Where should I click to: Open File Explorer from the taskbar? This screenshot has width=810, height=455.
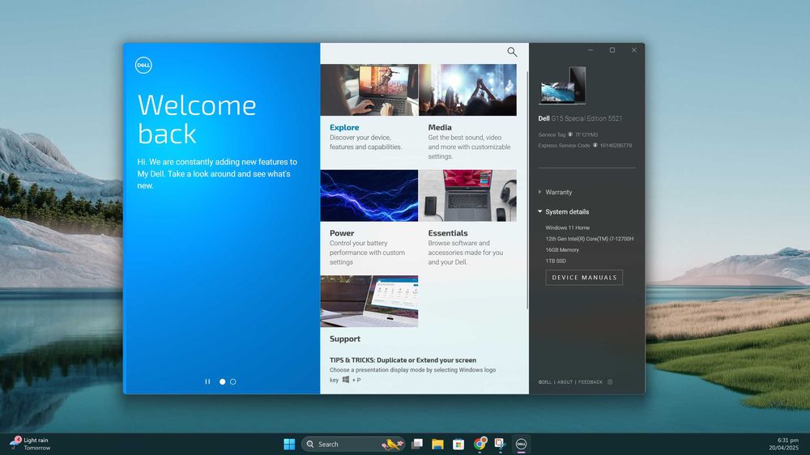pos(437,444)
